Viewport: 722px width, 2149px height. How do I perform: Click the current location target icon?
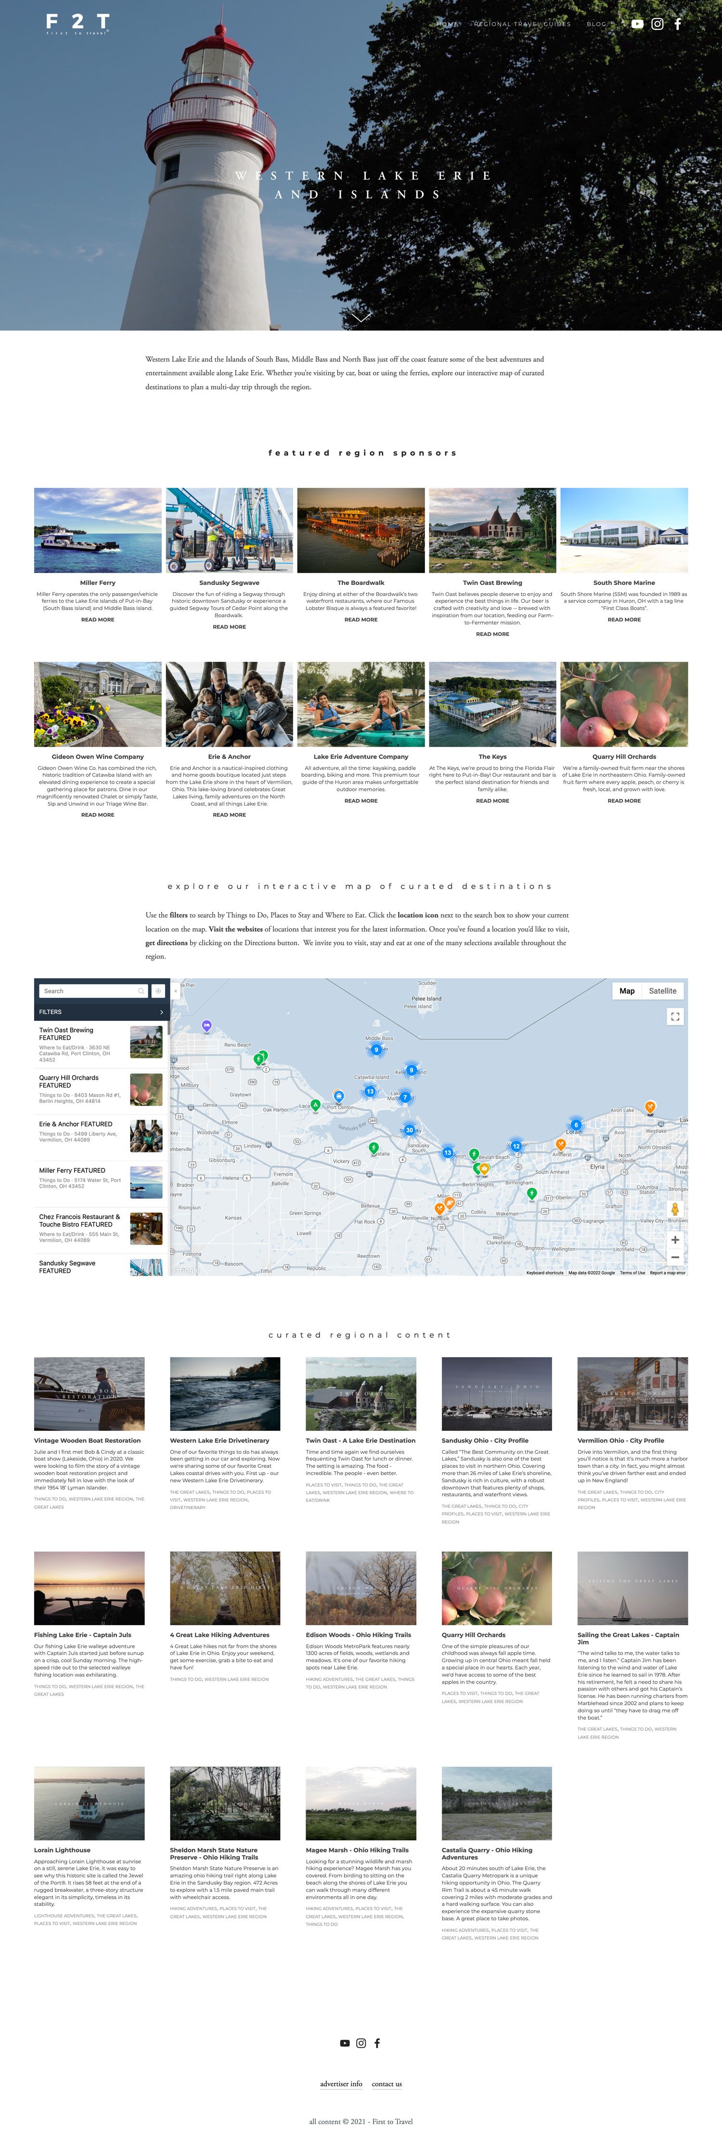tap(158, 991)
